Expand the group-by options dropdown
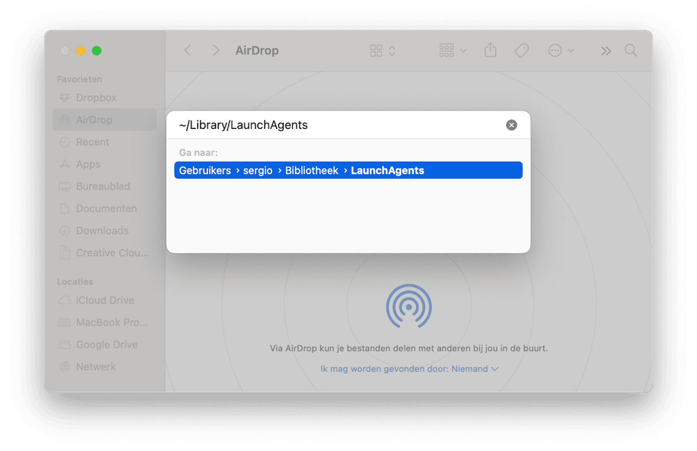697x451 pixels. tap(452, 50)
